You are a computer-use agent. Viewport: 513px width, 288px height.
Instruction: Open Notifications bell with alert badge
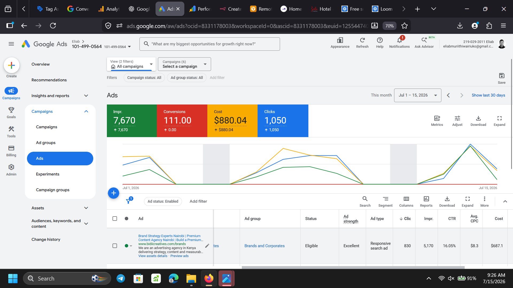(399, 40)
